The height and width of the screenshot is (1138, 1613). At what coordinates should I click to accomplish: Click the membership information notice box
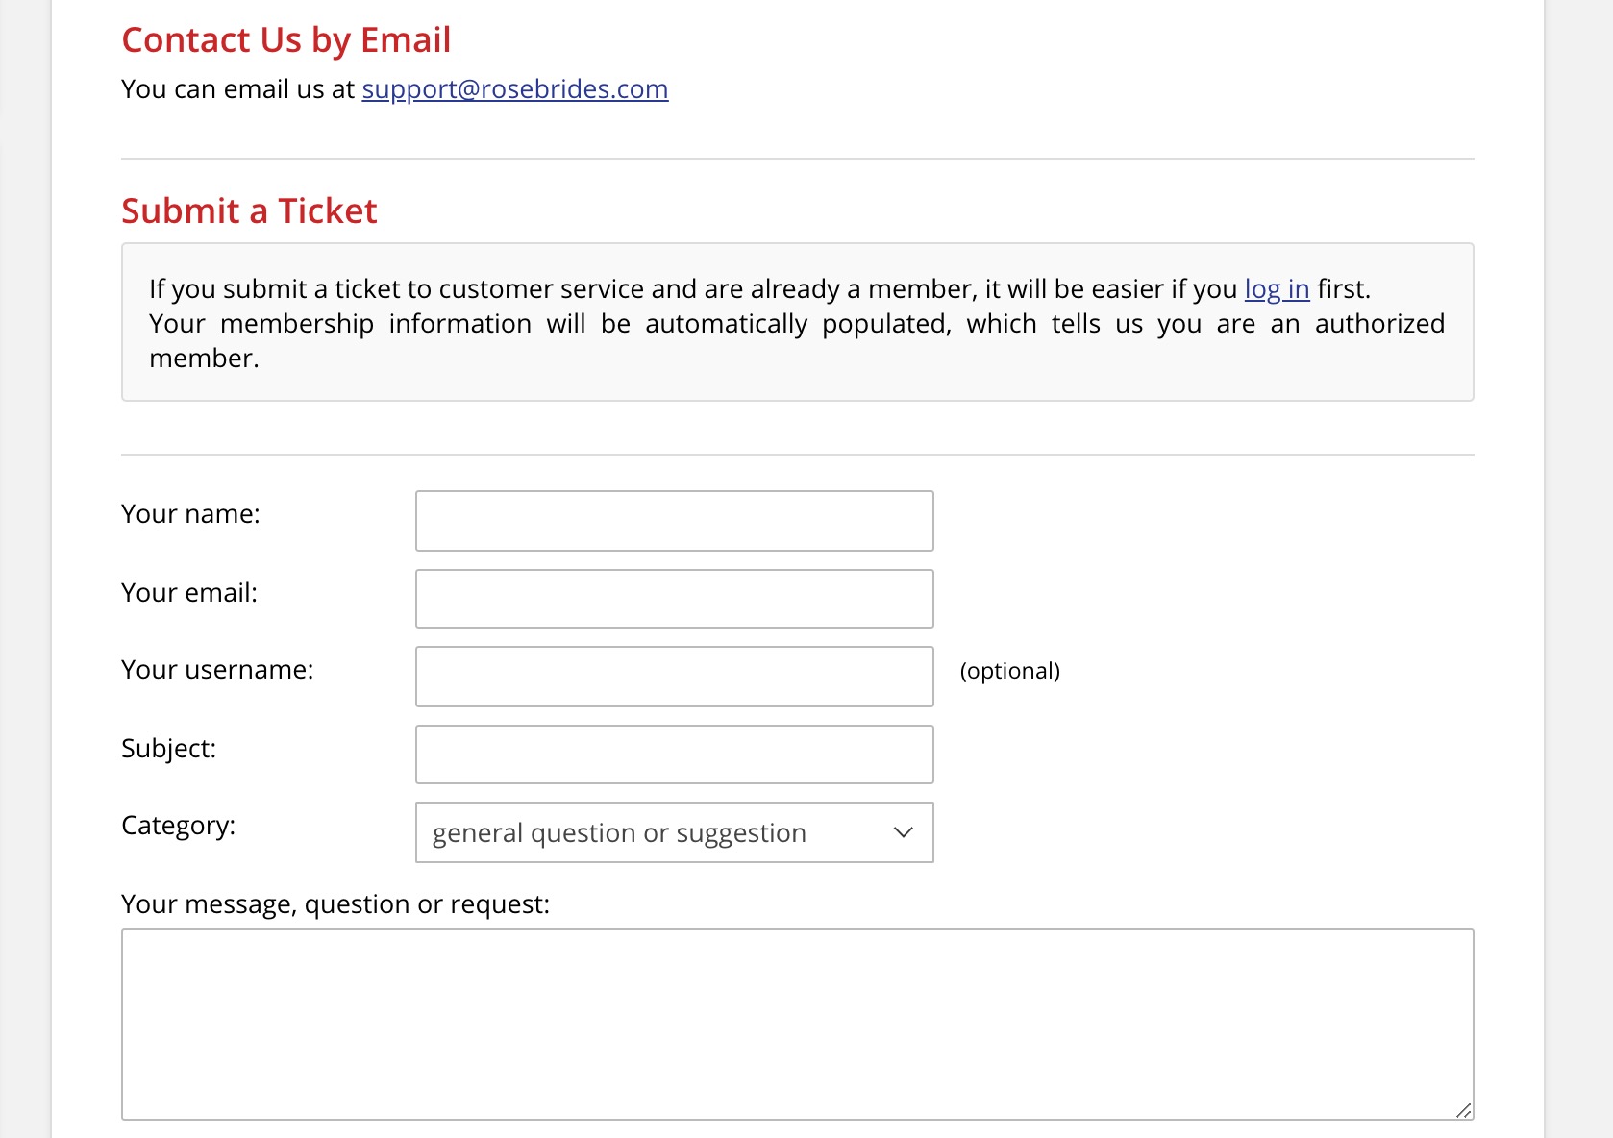pyautogui.click(x=797, y=358)
